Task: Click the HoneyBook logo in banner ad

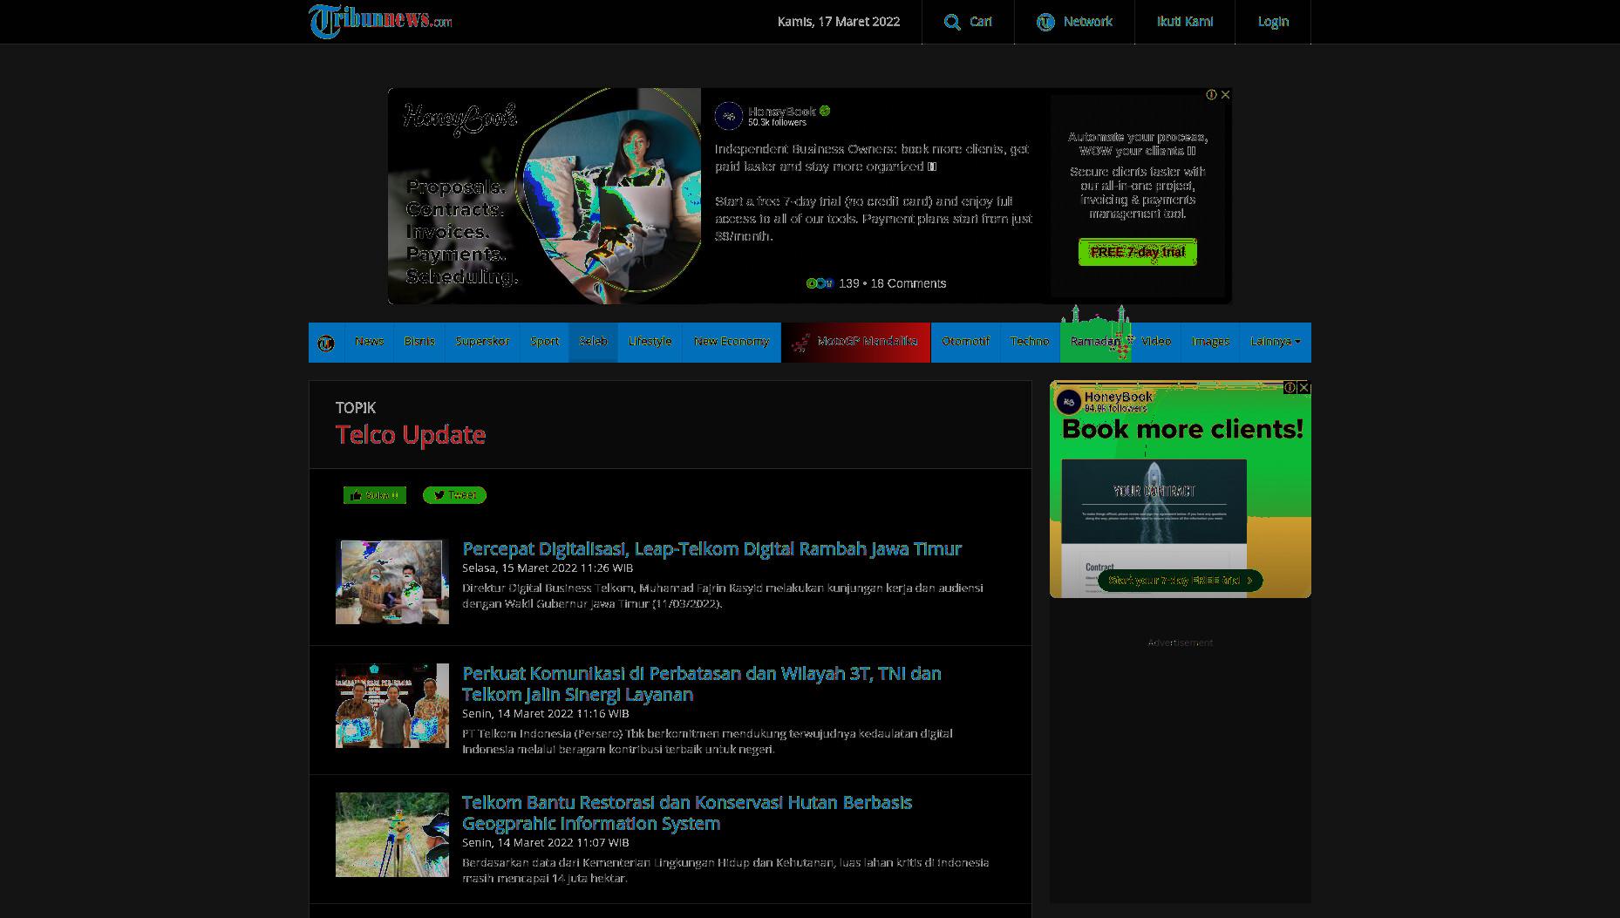Action: click(x=460, y=119)
